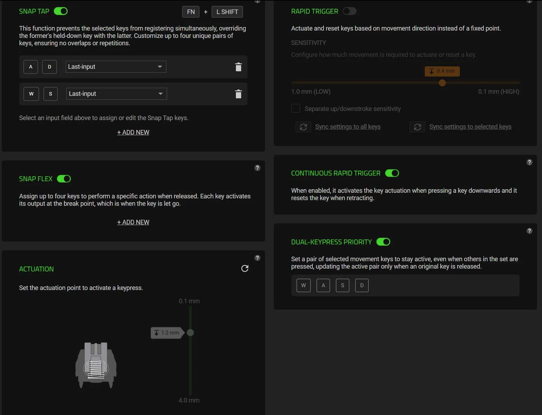Click the Rapid Trigger sensitivity slider handle
542x415 pixels.
(x=442, y=83)
